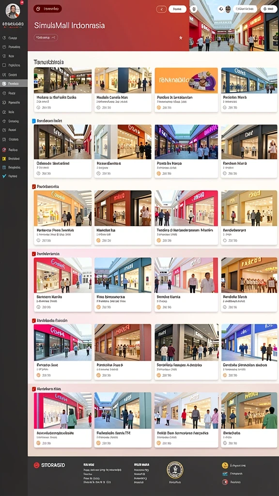This screenshot has height=496, width=279.
Task: Open the orange promotional banner card thumbnail
Action: (x=186, y=80)
